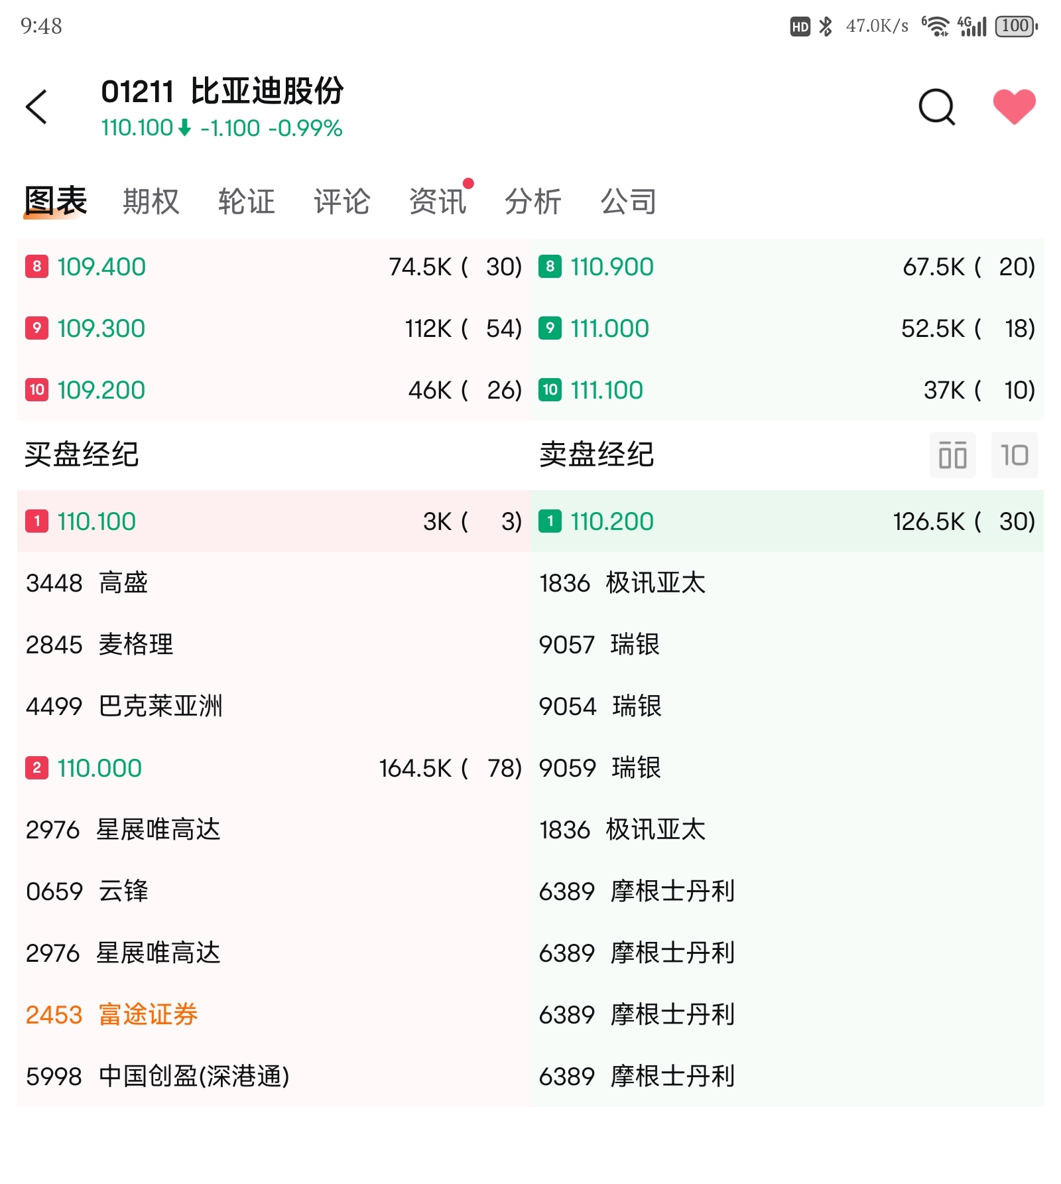Select the 高盛 buy broker row
The height and width of the screenshot is (1184, 1061).
tap(274, 583)
